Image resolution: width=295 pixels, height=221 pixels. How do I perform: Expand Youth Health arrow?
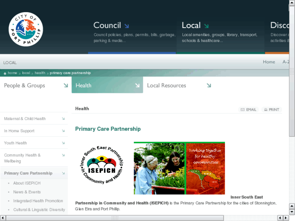pyautogui.click(x=63, y=143)
